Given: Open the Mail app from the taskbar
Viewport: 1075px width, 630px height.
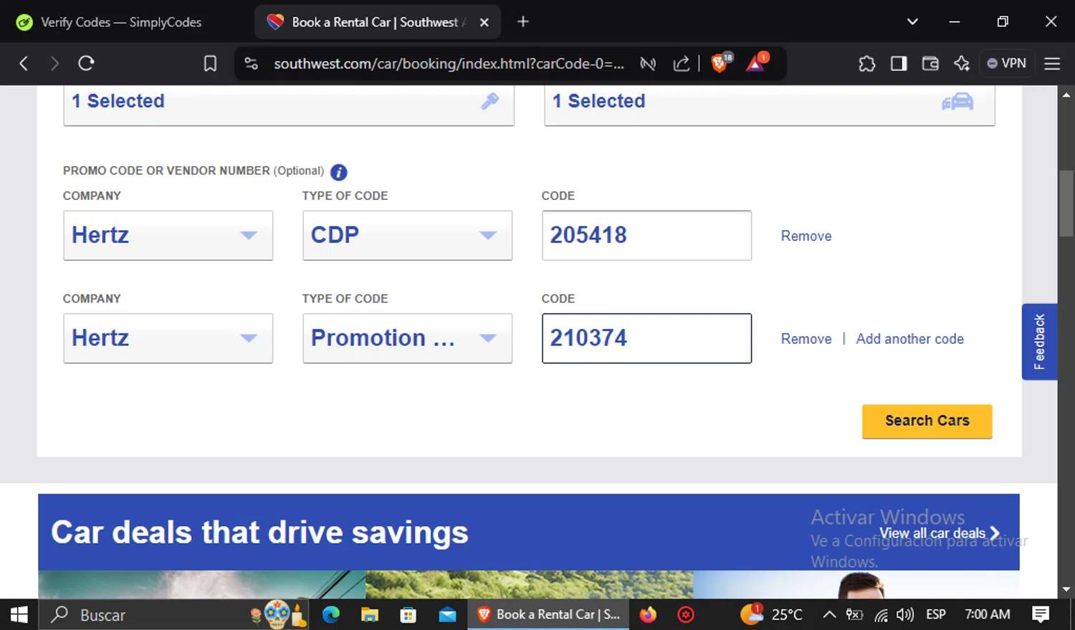Looking at the screenshot, I should 447,615.
